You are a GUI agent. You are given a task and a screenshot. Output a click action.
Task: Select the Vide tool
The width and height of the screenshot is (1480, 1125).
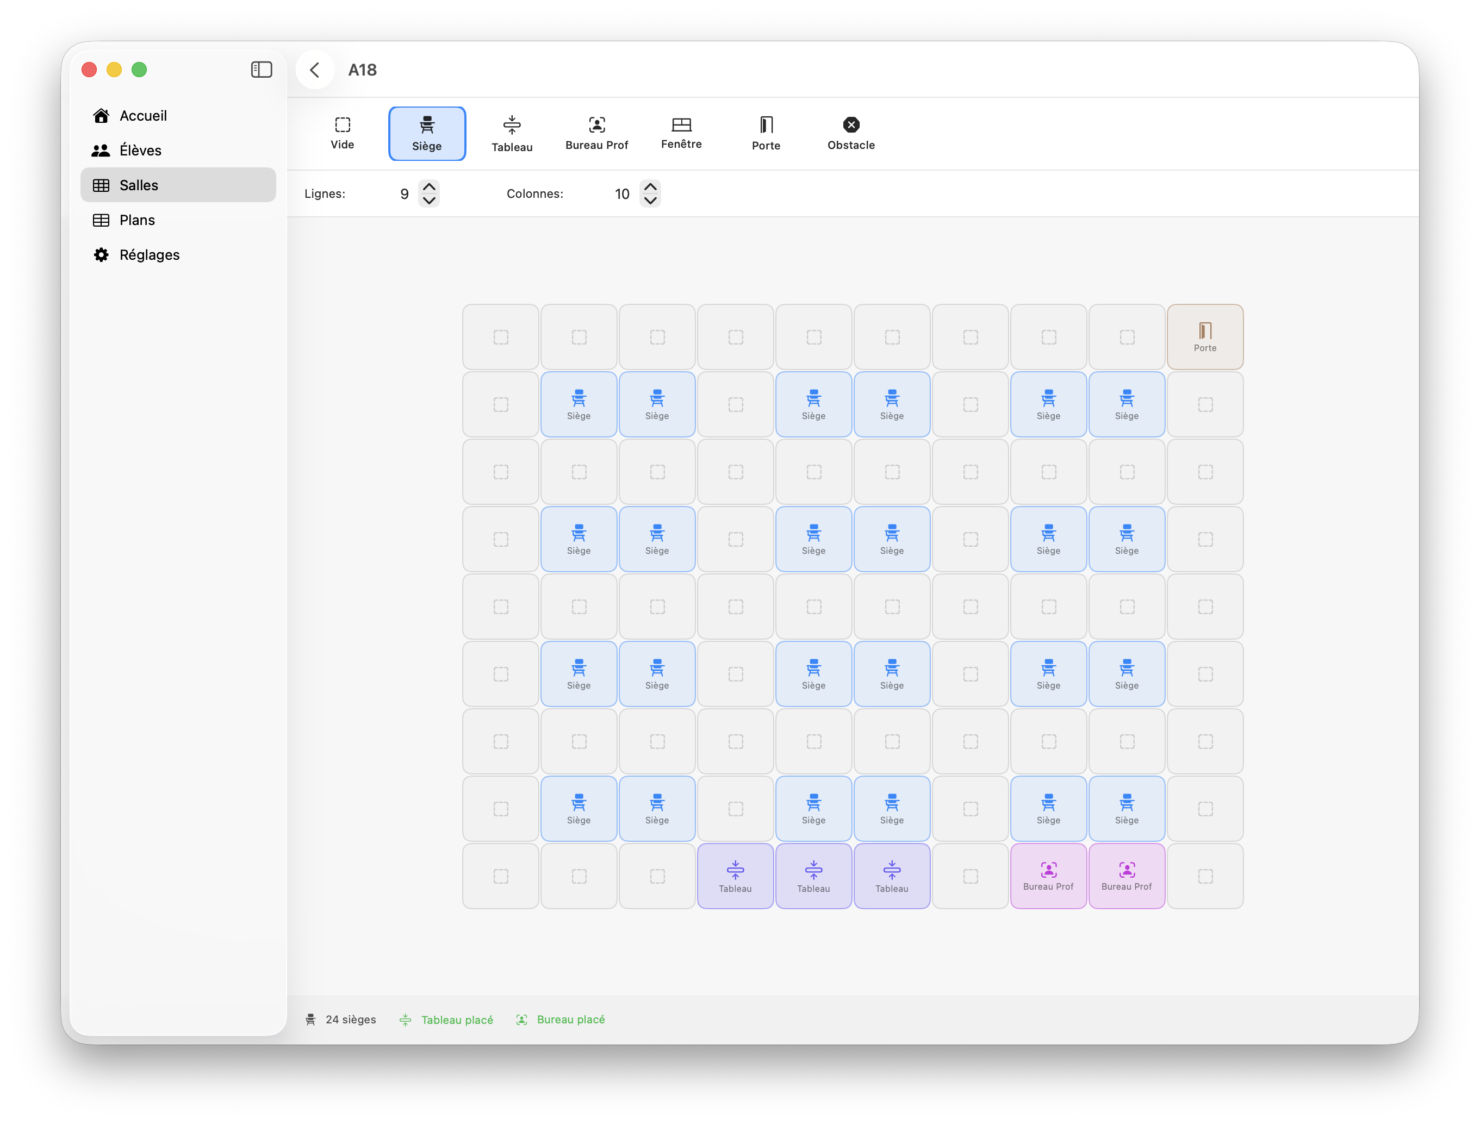click(x=341, y=133)
